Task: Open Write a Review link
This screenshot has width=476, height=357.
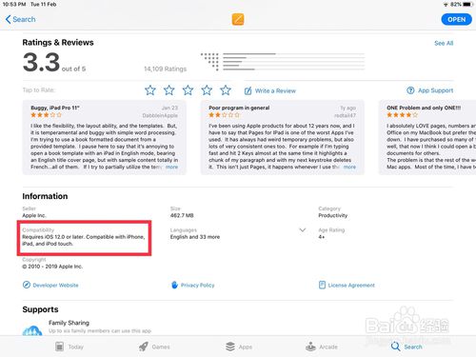Action: point(275,90)
